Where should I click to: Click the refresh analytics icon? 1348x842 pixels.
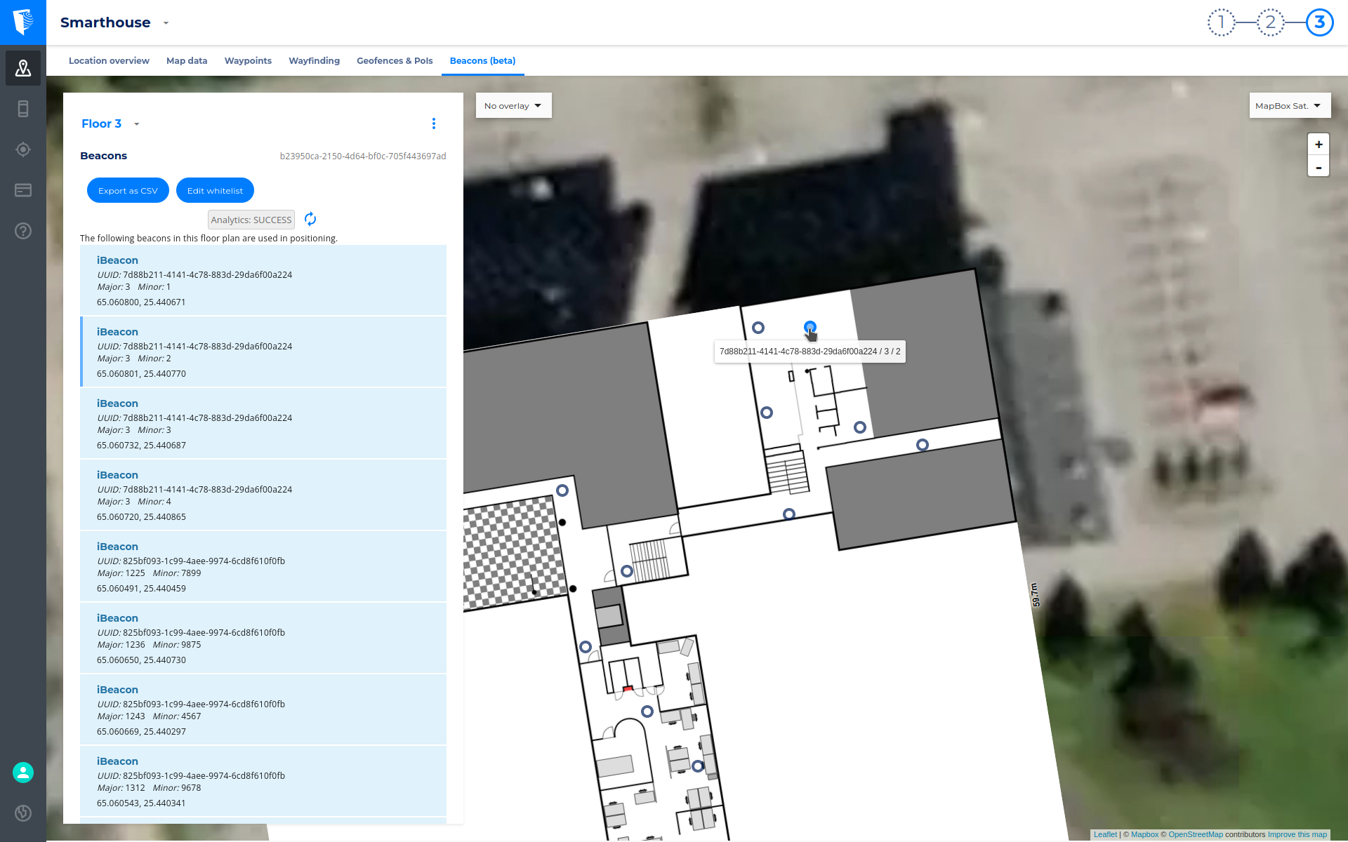[310, 220]
